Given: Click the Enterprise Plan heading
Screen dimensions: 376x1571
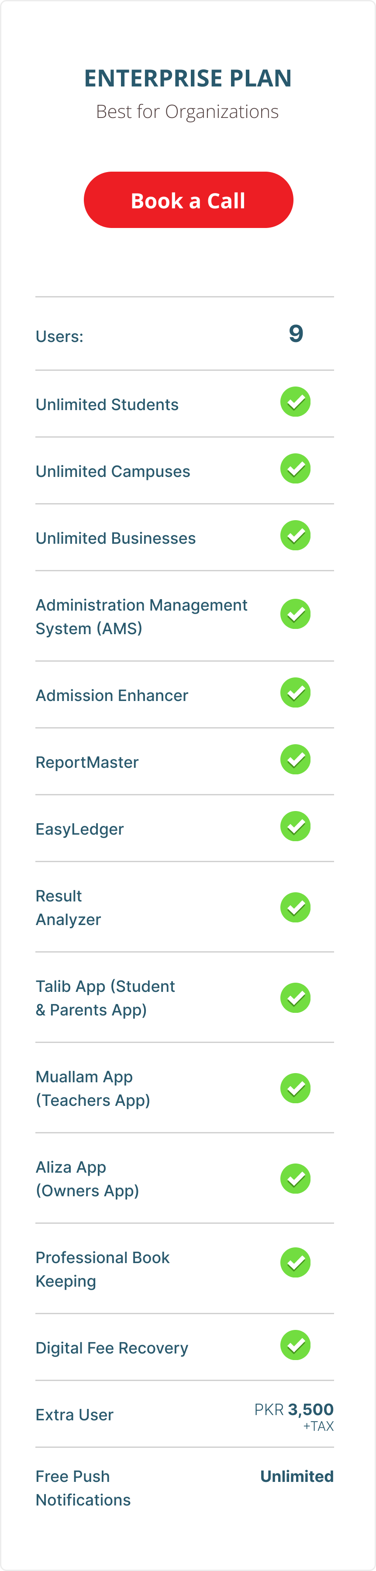Looking at the screenshot, I should point(188,78).
